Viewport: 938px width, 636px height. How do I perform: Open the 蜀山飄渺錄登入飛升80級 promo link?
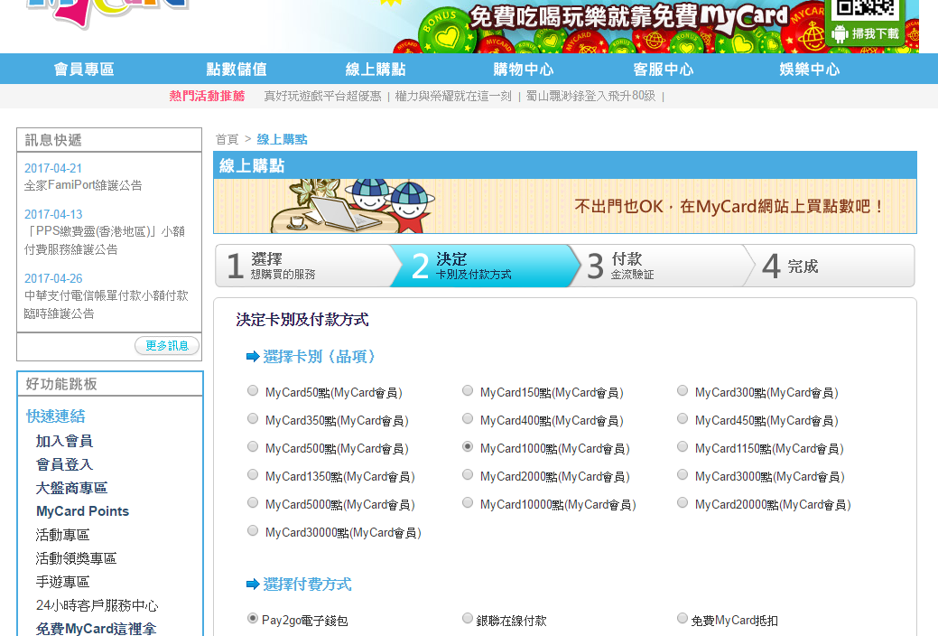click(590, 96)
